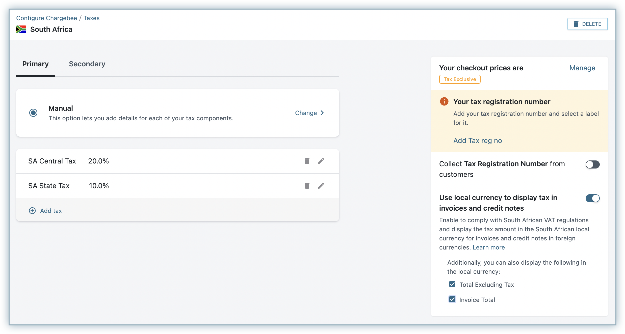625x334 pixels.
Task: Edit the SA Central Tax rate
Action: (321, 161)
